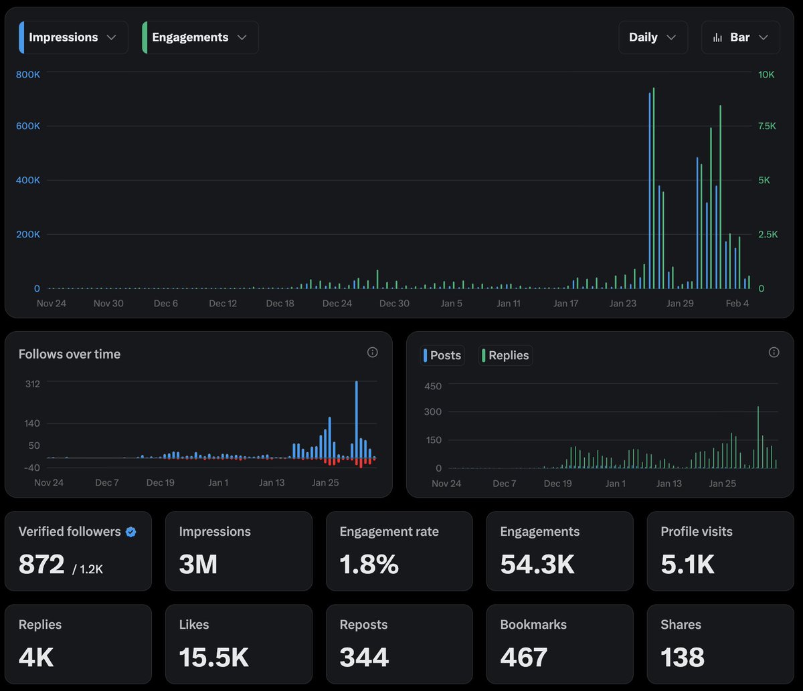Toggle the Posts series visibility

442,355
